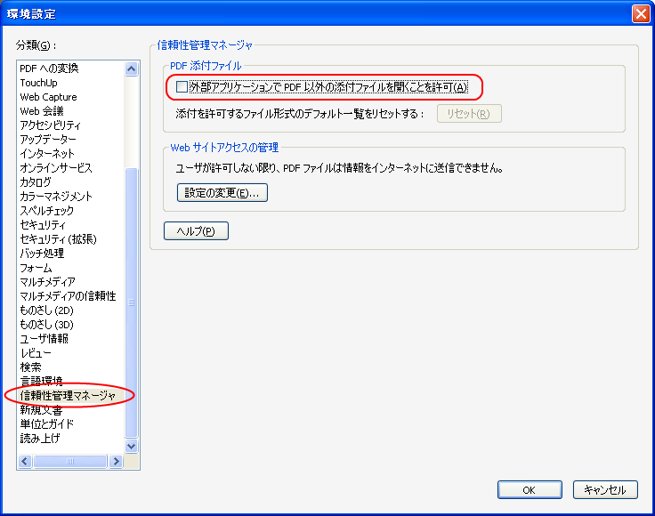Select スペルチェック category

47,211
